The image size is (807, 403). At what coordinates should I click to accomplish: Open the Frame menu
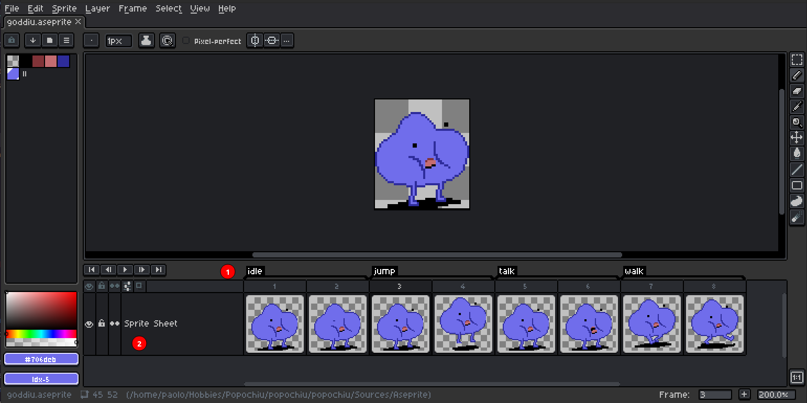pos(133,8)
